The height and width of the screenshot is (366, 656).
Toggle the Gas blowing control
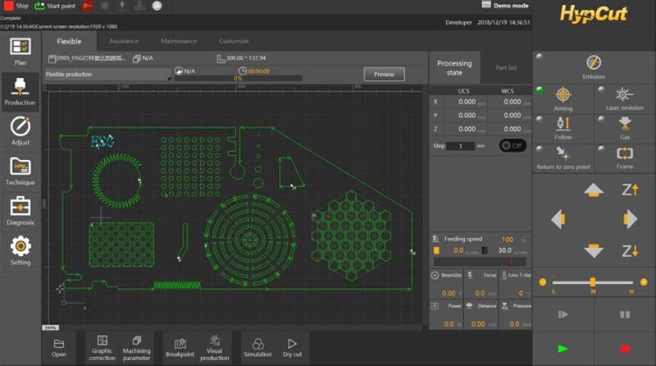(x=625, y=126)
